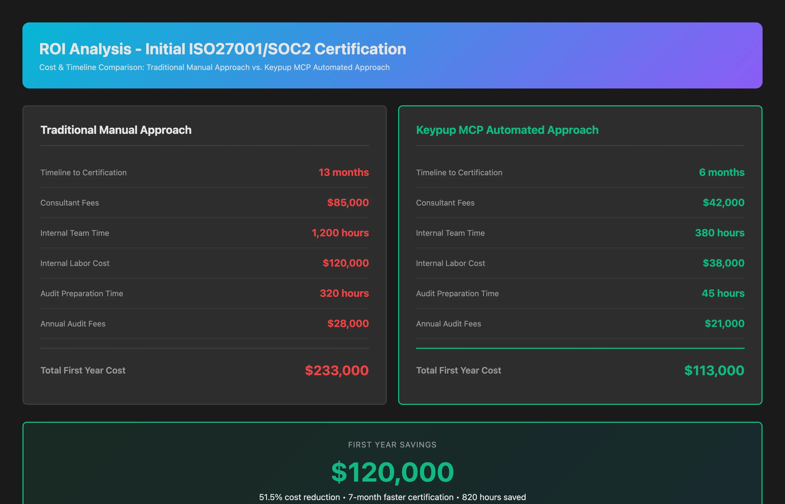785x504 pixels.
Task: Click the $38,000 internal labor cost value
Action: 723,263
